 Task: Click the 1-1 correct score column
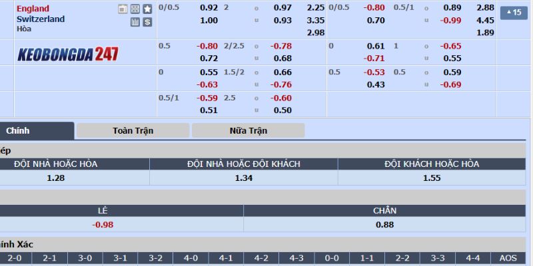click(367, 258)
